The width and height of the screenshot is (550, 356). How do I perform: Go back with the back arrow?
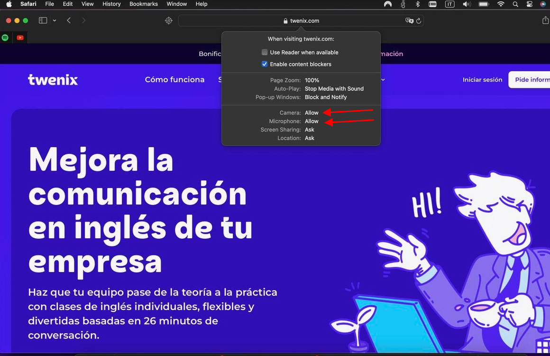[x=69, y=20]
